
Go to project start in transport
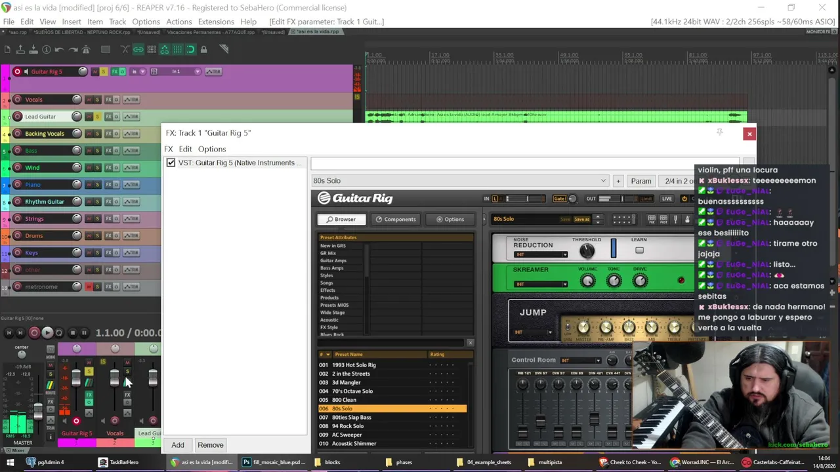tap(9, 333)
